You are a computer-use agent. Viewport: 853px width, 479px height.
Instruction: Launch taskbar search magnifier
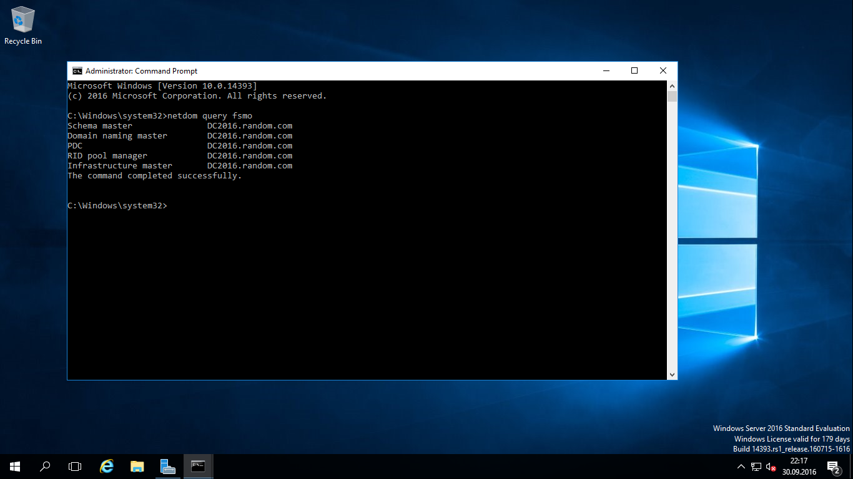point(45,467)
